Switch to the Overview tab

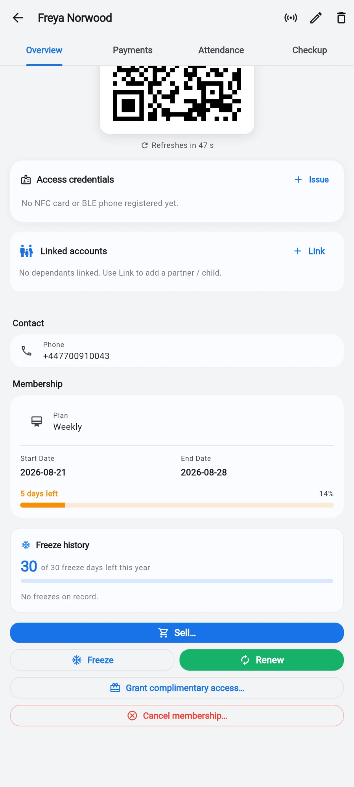tap(44, 50)
